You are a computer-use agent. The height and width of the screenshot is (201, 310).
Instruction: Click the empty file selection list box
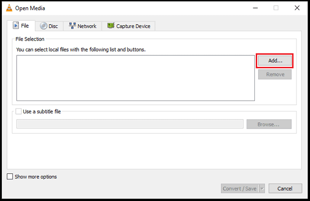[x=136, y=78]
